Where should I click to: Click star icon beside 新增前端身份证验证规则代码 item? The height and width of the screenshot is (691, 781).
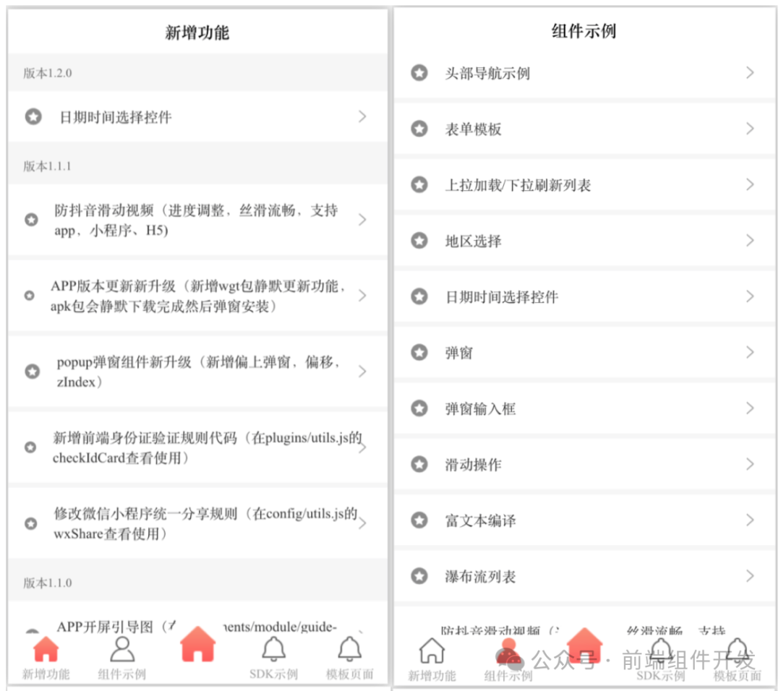coord(30,447)
